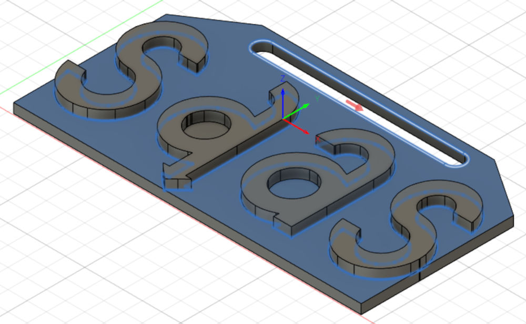Click the blue Z axis arrow
526x324 pixels.
point(283,103)
